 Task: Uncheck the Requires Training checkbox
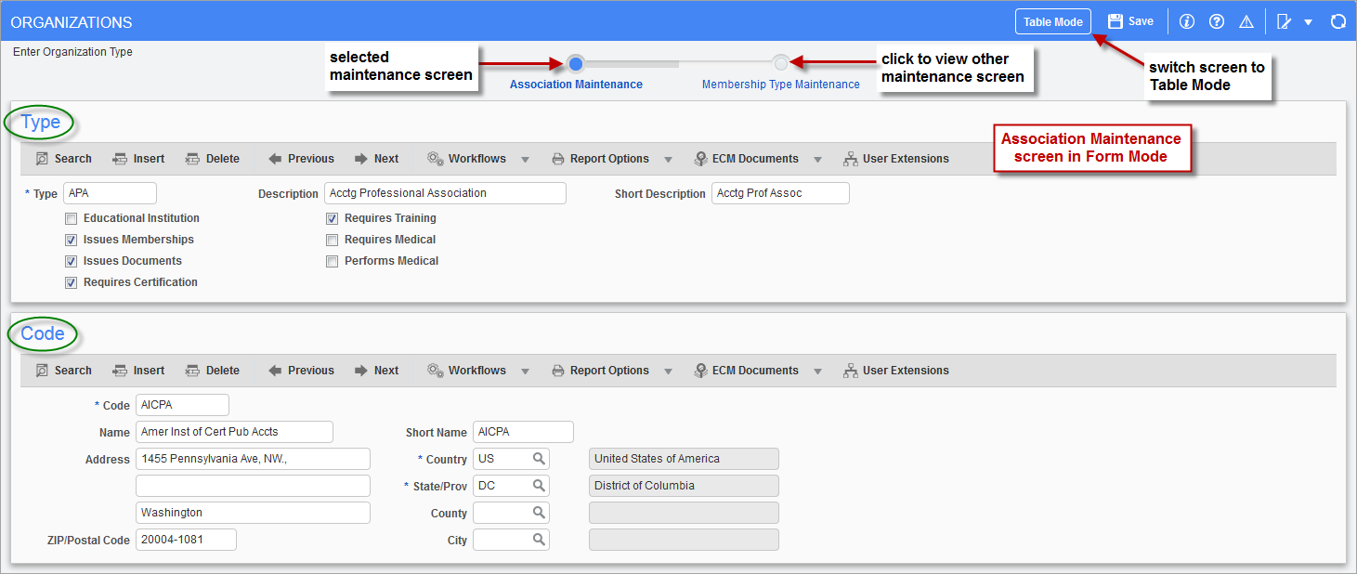[x=332, y=218]
